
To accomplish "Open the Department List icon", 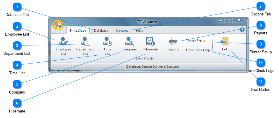I will coord(85,42).
